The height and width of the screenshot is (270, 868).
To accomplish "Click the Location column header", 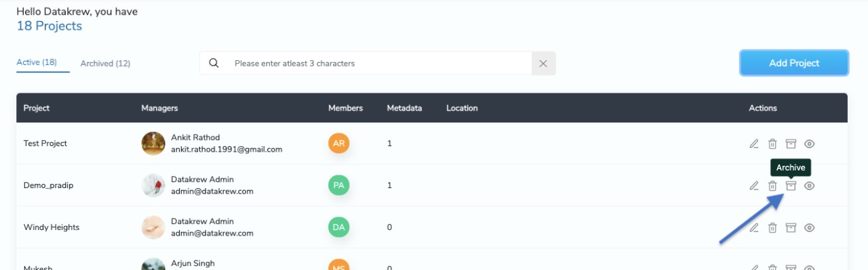I will tap(462, 108).
